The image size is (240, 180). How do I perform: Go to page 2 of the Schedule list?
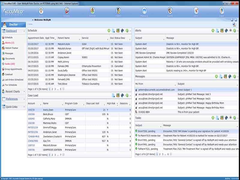point(52,89)
